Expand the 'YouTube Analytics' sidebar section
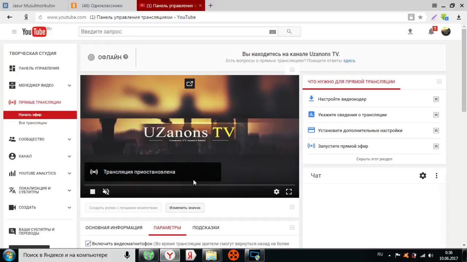 tap(69, 174)
